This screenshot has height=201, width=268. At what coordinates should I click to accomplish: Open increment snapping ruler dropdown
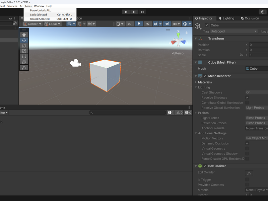91,24
